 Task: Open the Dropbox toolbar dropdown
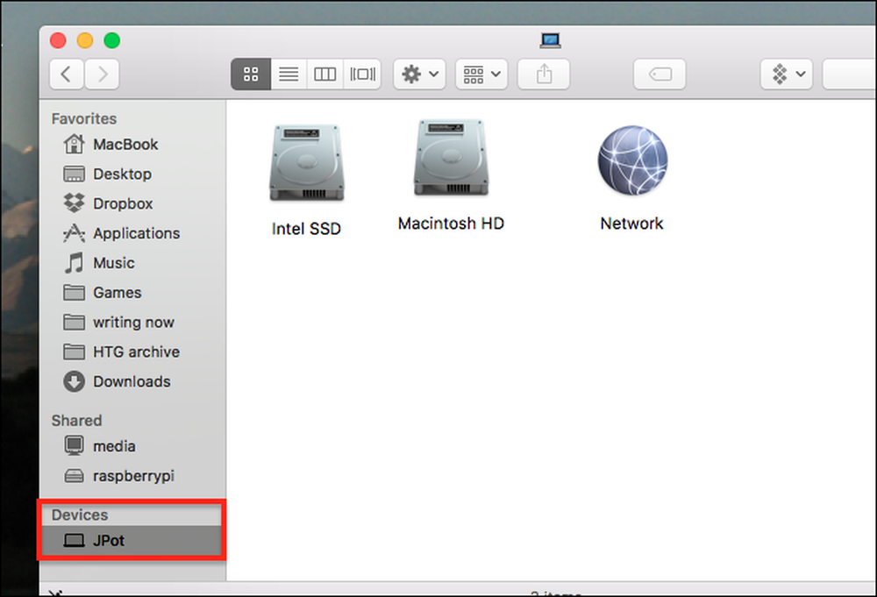tap(787, 75)
